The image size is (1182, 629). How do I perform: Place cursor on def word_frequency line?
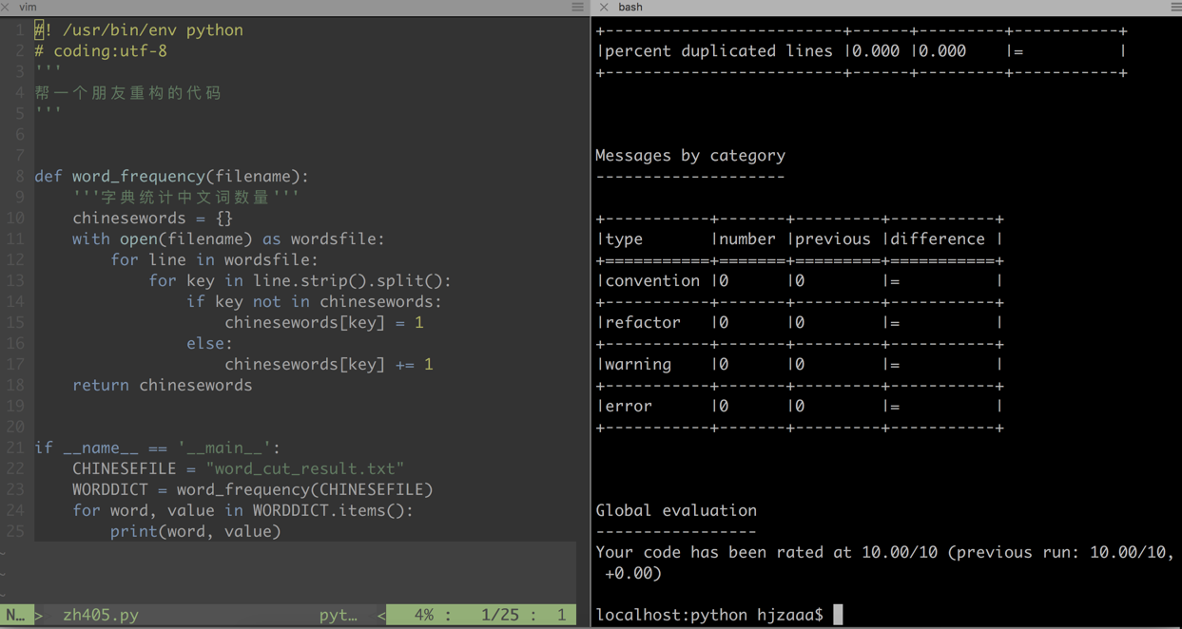click(172, 176)
